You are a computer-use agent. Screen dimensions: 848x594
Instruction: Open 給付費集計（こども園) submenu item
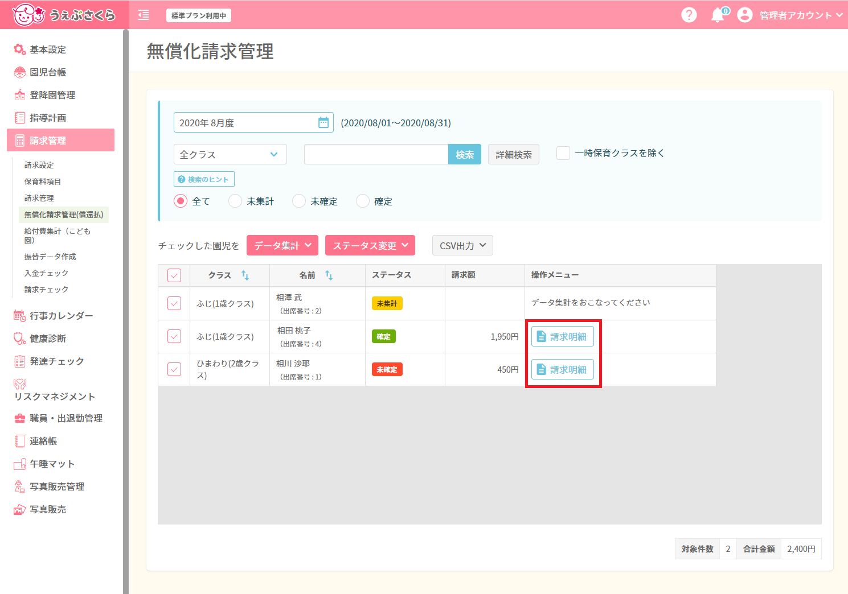[57, 236]
